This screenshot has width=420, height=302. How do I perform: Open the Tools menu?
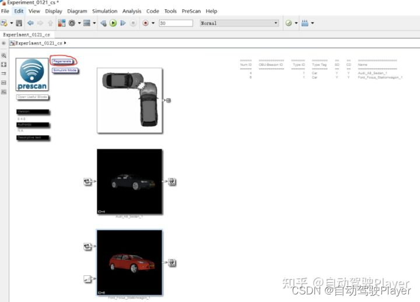pos(170,11)
